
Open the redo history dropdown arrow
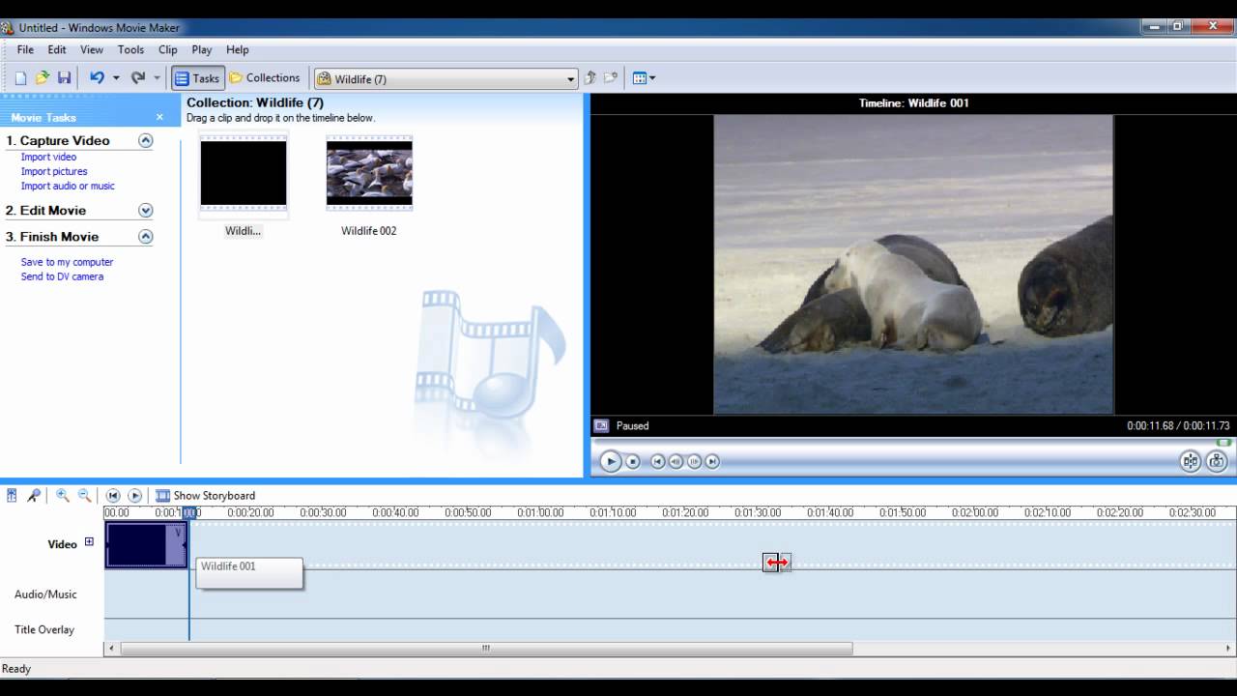pyautogui.click(x=158, y=78)
